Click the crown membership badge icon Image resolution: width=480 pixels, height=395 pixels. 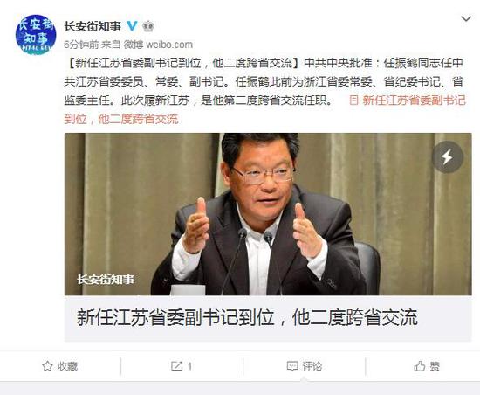pyautogui.click(x=148, y=26)
